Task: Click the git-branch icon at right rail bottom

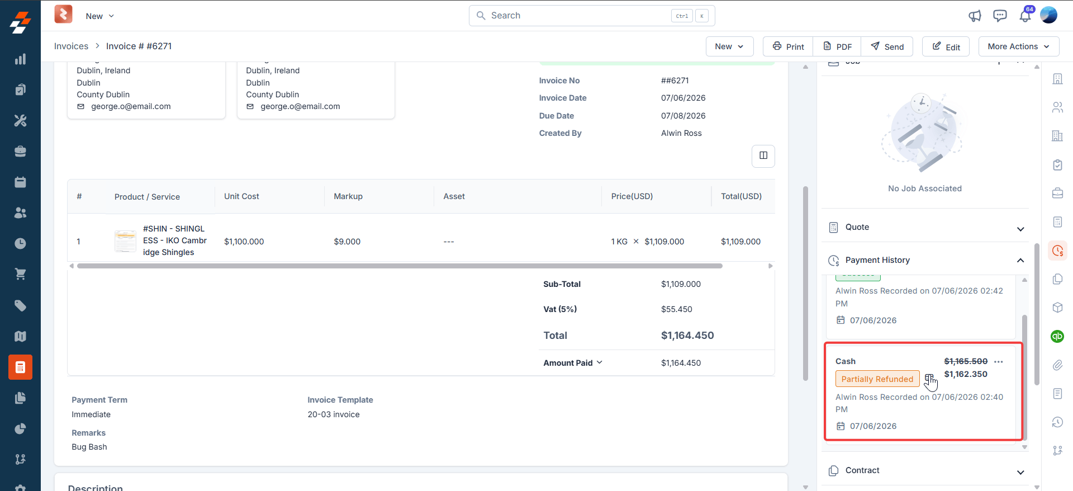Action: [x=1057, y=451]
